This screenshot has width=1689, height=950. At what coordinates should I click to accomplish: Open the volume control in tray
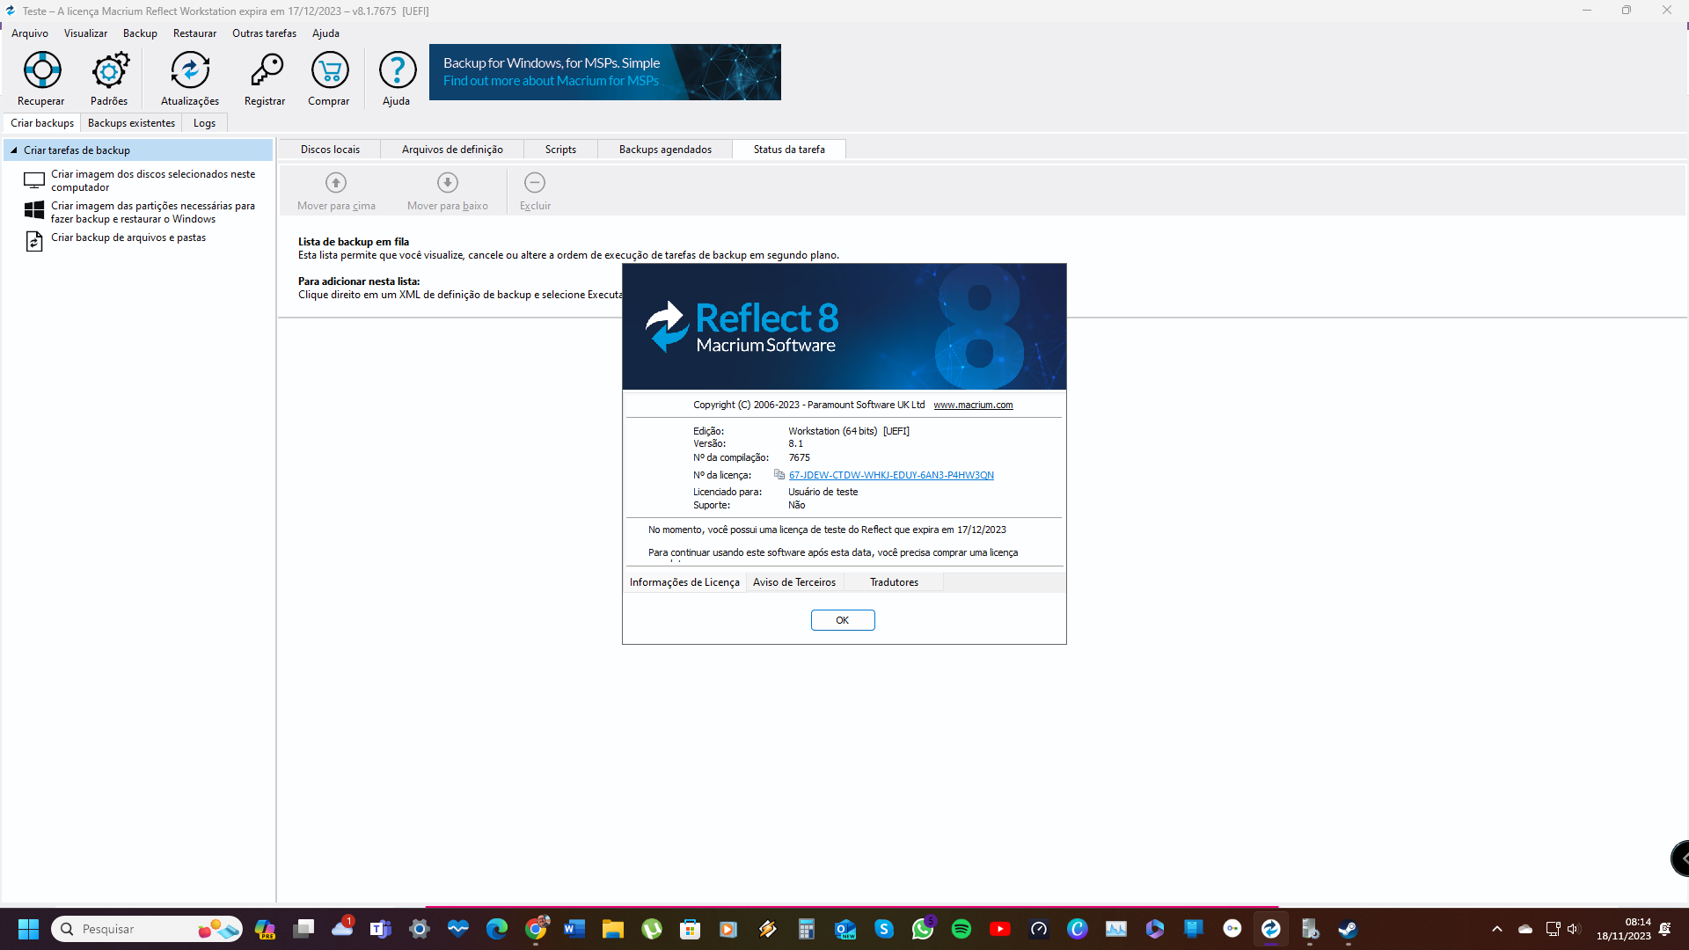click(1574, 929)
